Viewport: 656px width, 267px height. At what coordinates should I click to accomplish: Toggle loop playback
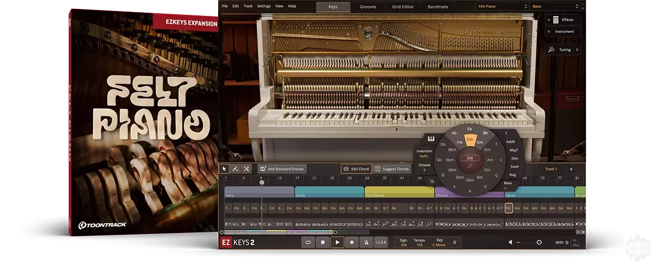[x=308, y=242]
